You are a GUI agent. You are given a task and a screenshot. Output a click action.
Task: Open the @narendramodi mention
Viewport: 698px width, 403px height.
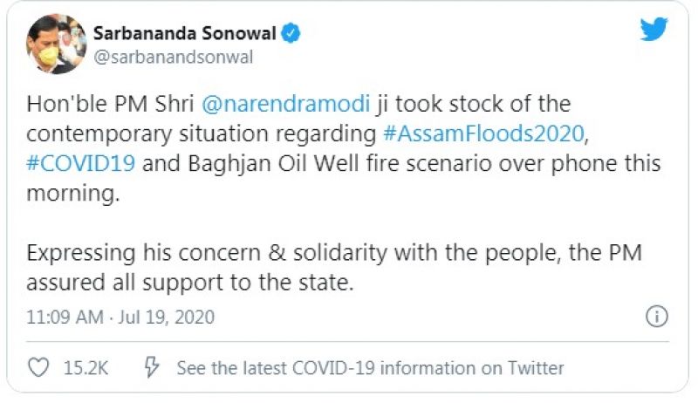point(286,105)
